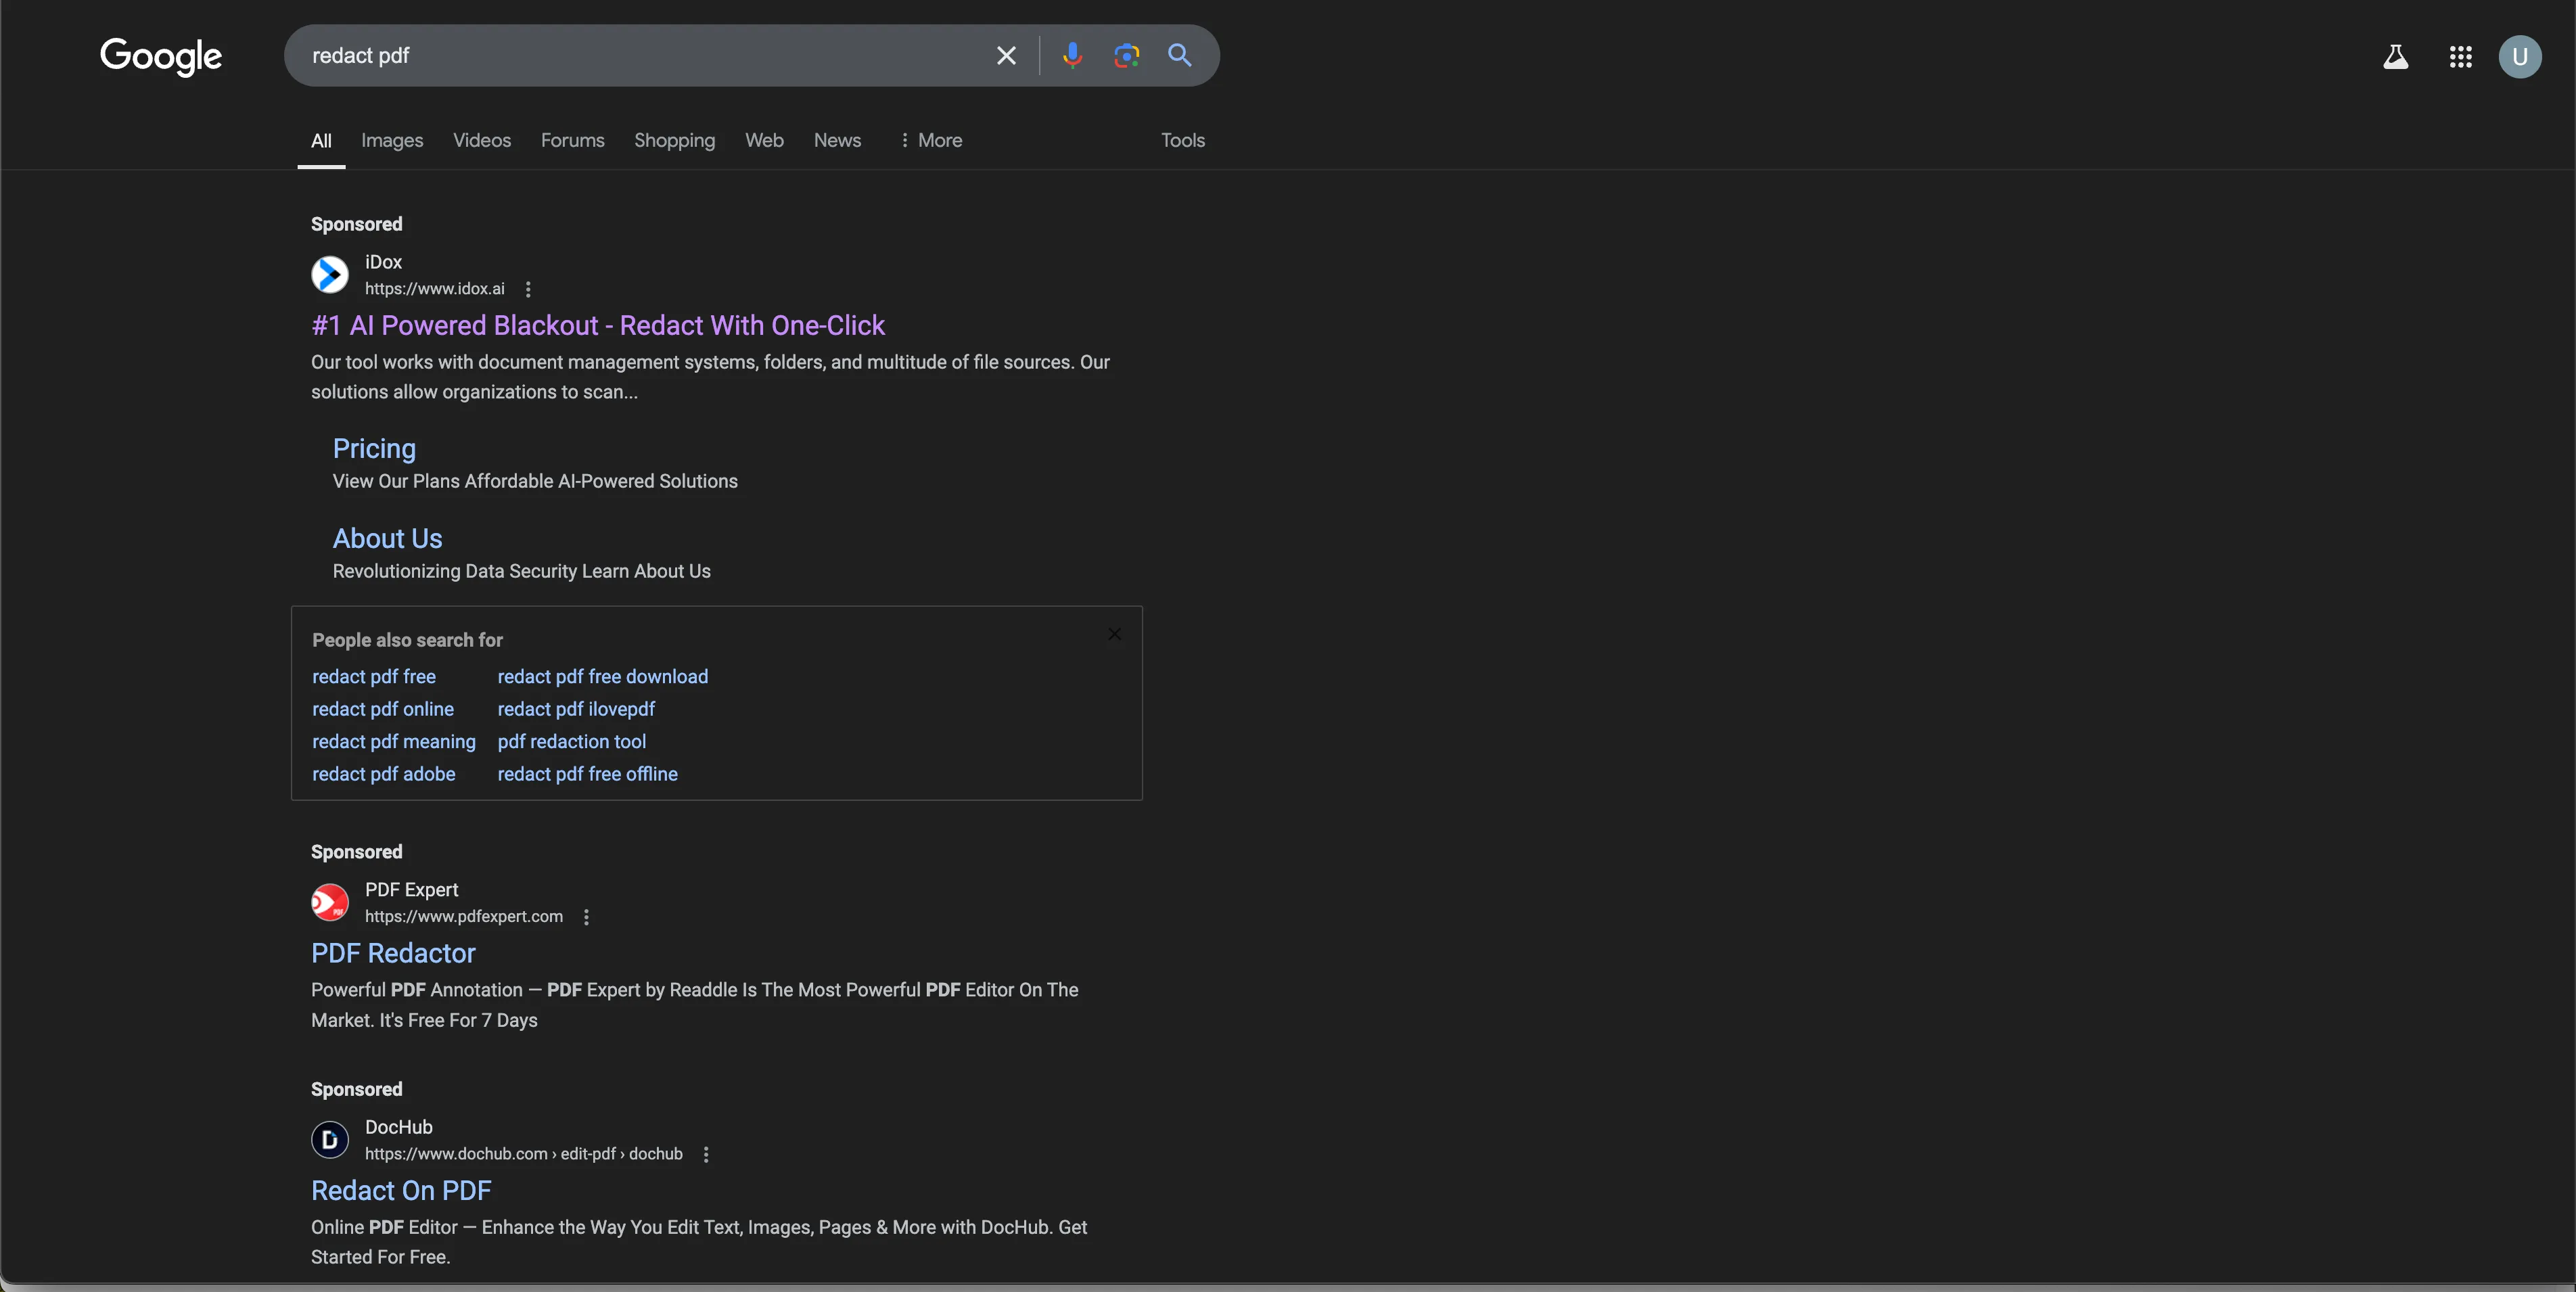The width and height of the screenshot is (2576, 1292).
Task: Open the PDF Redactor ad link
Action: click(393, 954)
